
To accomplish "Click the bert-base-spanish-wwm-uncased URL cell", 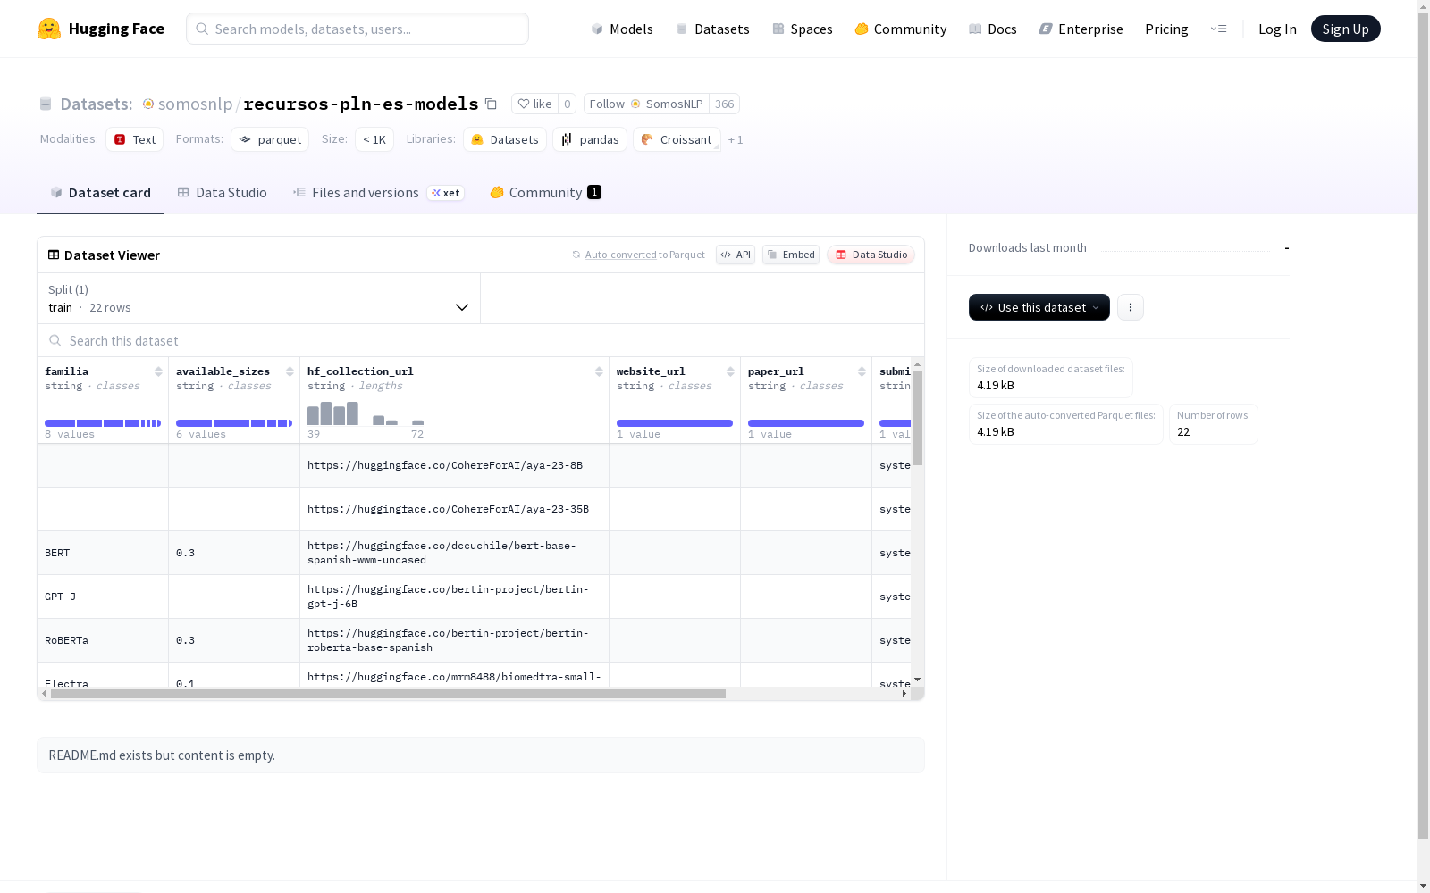I will pyautogui.click(x=454, y=553).
